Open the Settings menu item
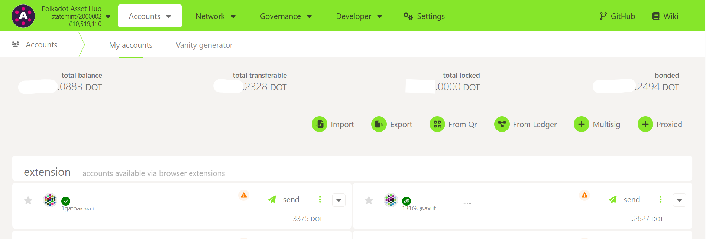This screenshot has width=706, height=239. pos(424,16)
